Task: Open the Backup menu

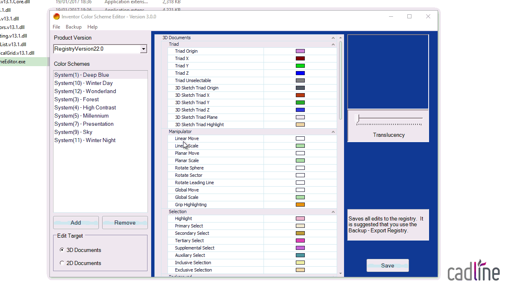Action: pos(74,27)
